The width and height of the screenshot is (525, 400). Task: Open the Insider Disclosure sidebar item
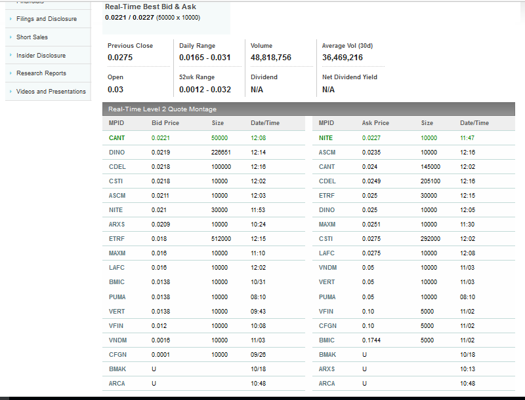tap(41, 56)
